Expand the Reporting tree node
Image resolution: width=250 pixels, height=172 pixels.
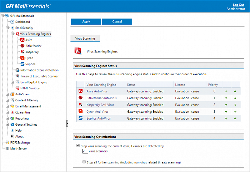[x=7, y=118]
